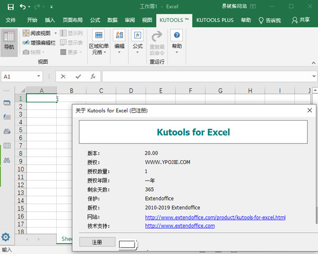This screenshot has width=318, height=254.
Task: Toggle the 增强编辑栏 option
Action: pyautogui.click(x=39, y=43)
